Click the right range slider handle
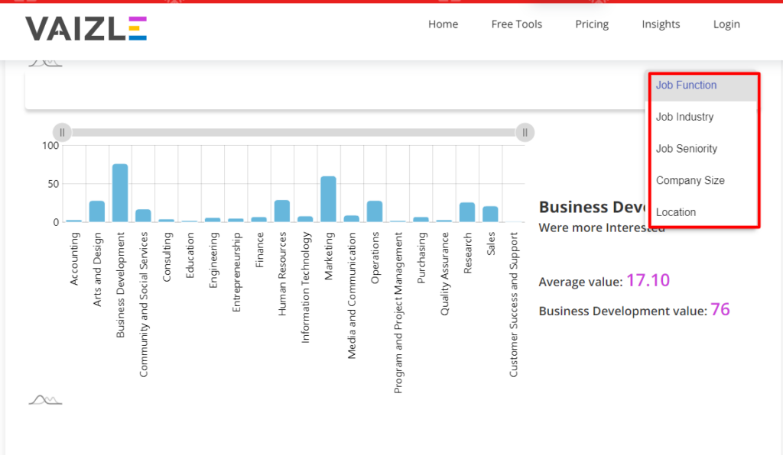 [525, 132]
